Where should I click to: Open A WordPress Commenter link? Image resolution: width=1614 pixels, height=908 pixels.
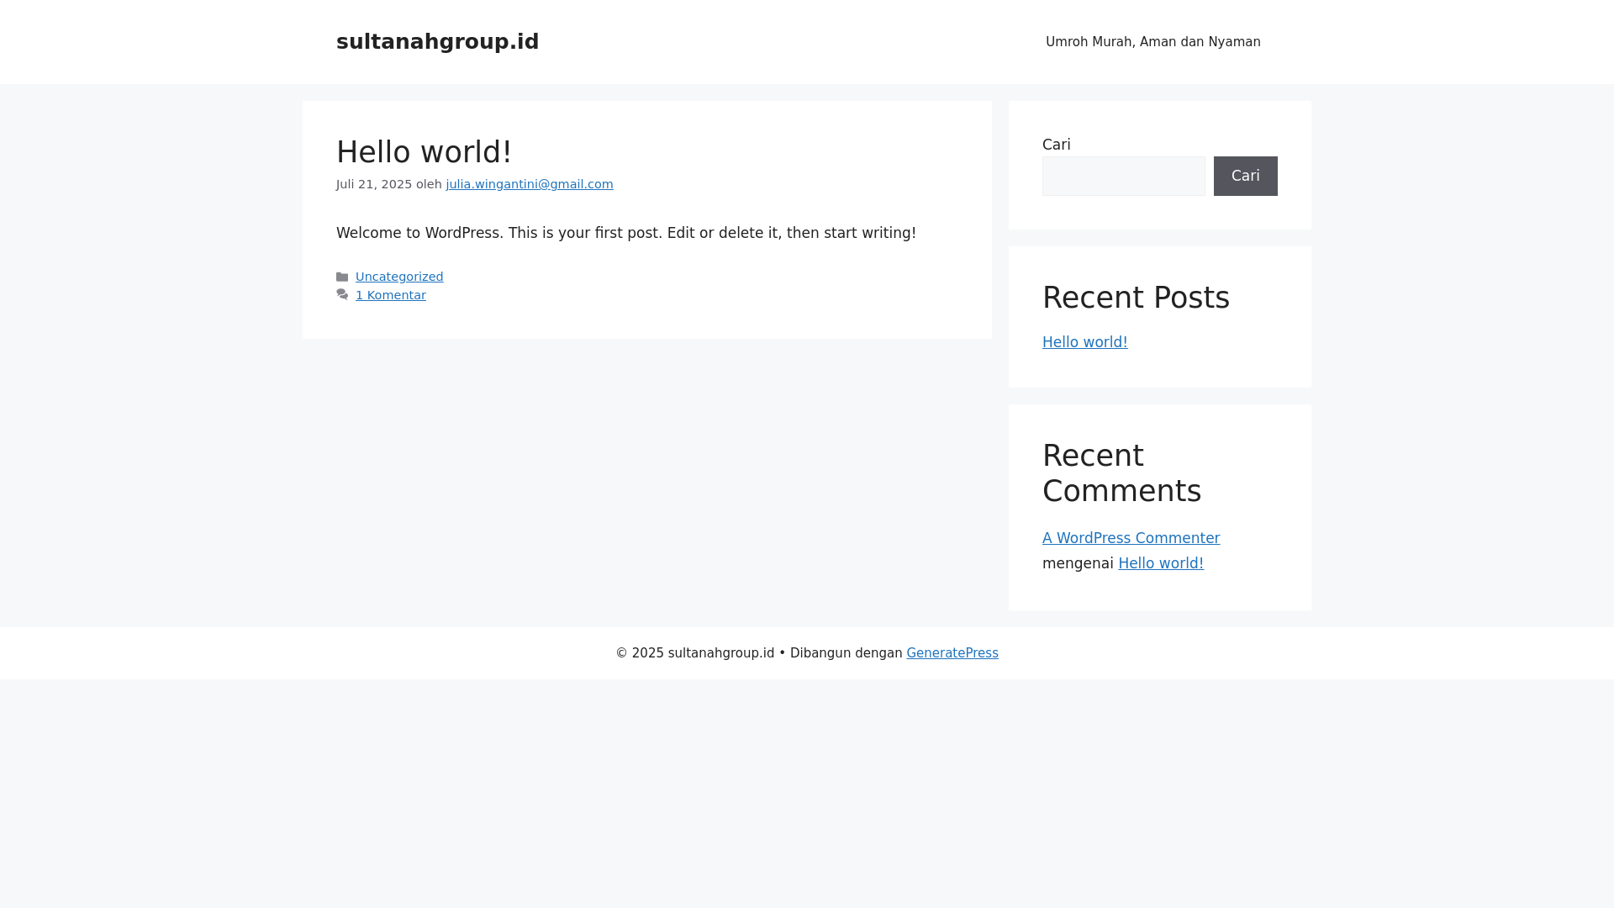1131,538
